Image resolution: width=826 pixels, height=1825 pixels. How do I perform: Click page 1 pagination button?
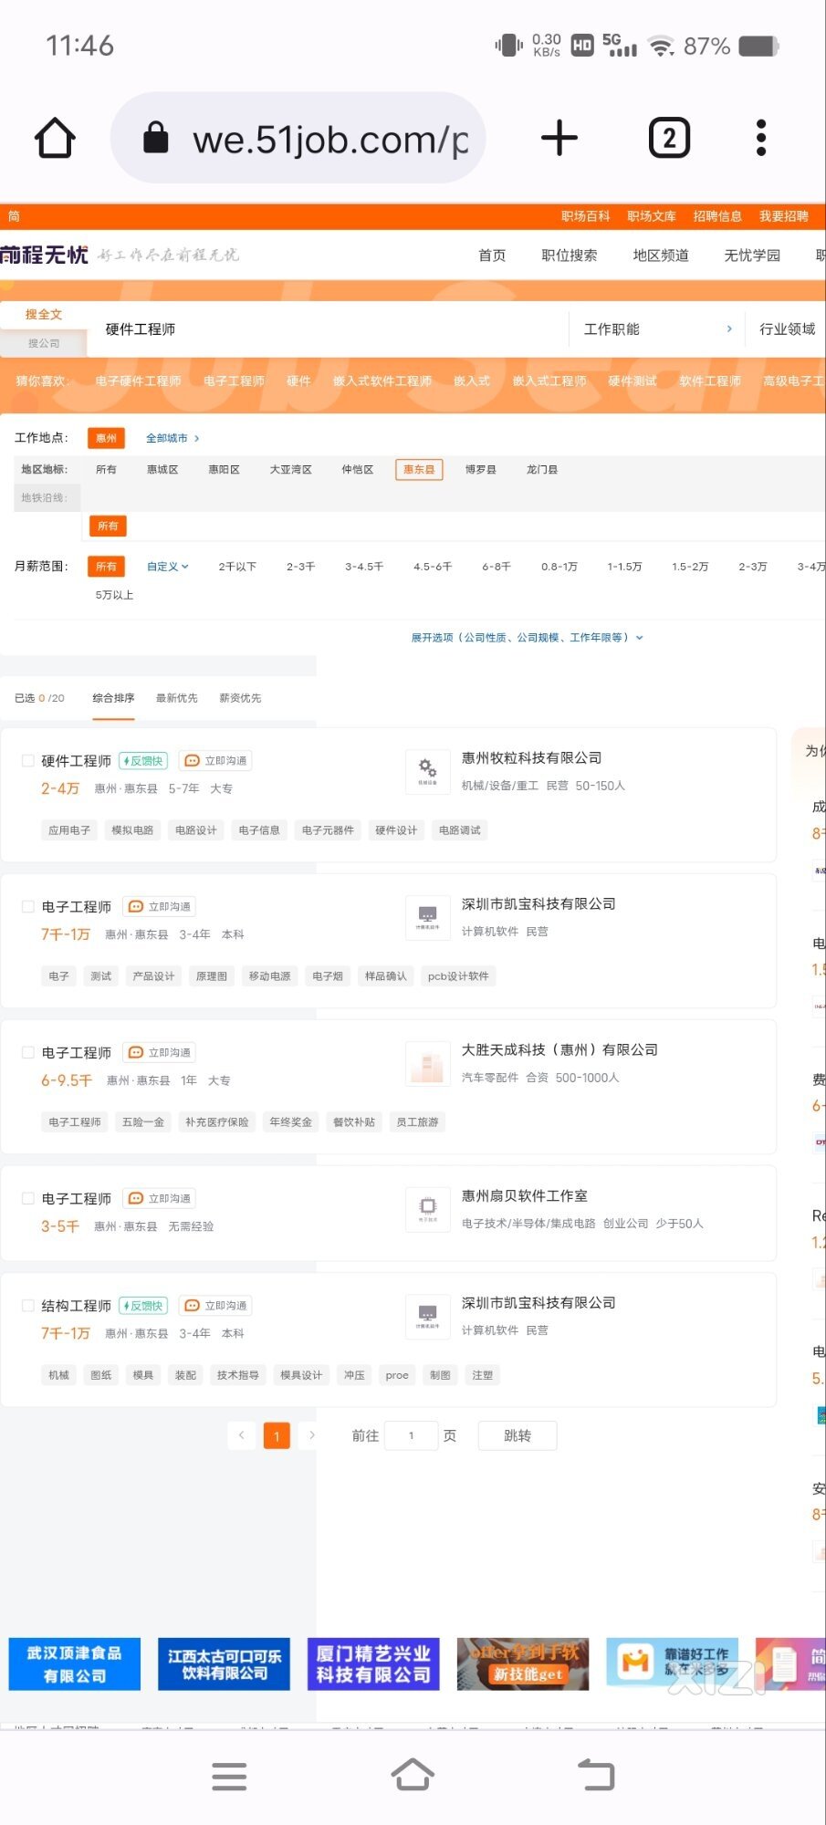[277, 1436]
